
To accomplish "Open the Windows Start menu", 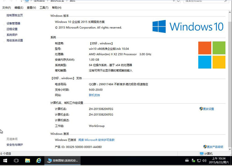I will 5,160.
